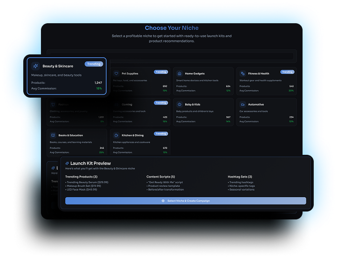The image size is (337, 258).
Task: Click the Launch Kit Preview sparkle icon
Action: point(67,164)
